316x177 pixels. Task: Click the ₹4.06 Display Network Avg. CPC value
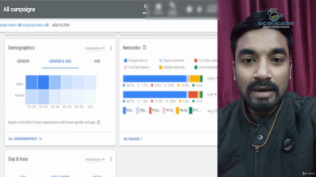tap(184, 111)
